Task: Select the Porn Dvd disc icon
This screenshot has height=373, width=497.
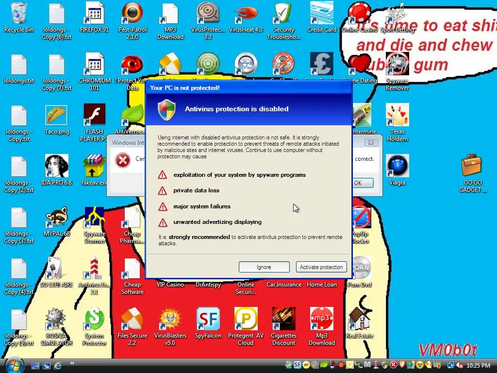Action: (x=360, y=272)
